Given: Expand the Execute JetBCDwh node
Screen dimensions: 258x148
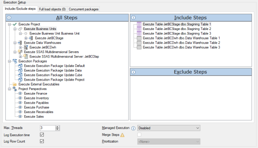Looking at the screenshot, I should point(20,47).
